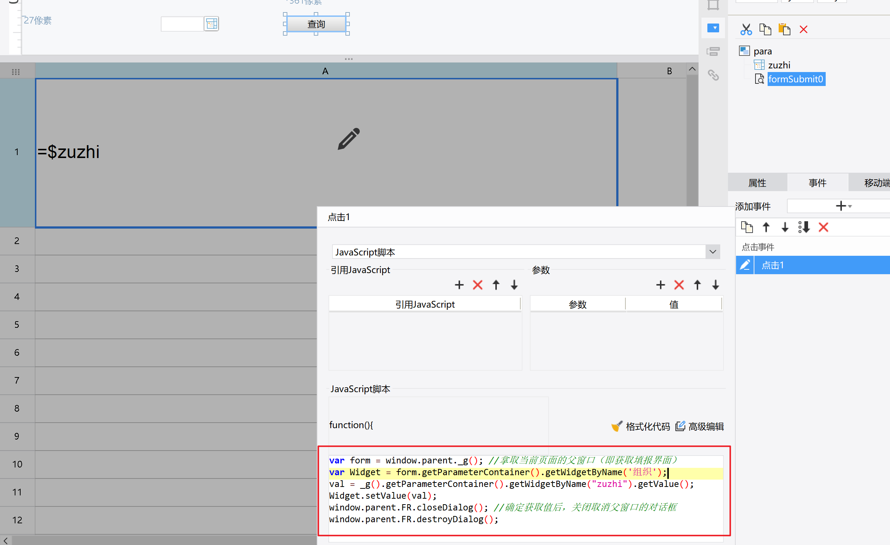Click the sort events icon
Image resolution: width=890 pixels, height=545 pixels.
[804, 227]
